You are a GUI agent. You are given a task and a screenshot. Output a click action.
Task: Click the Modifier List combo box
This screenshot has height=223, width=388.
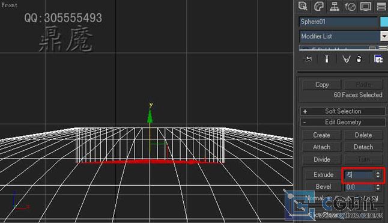pos(340,37)
